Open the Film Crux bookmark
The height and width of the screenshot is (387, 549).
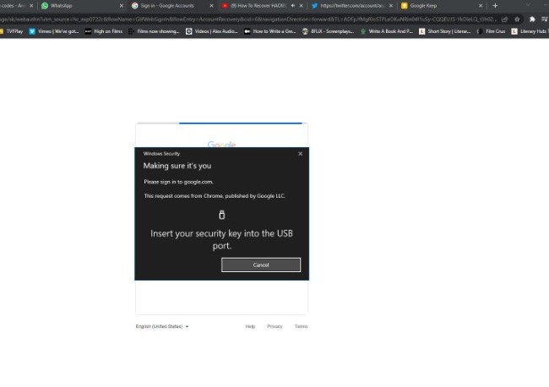coord(492,31)
